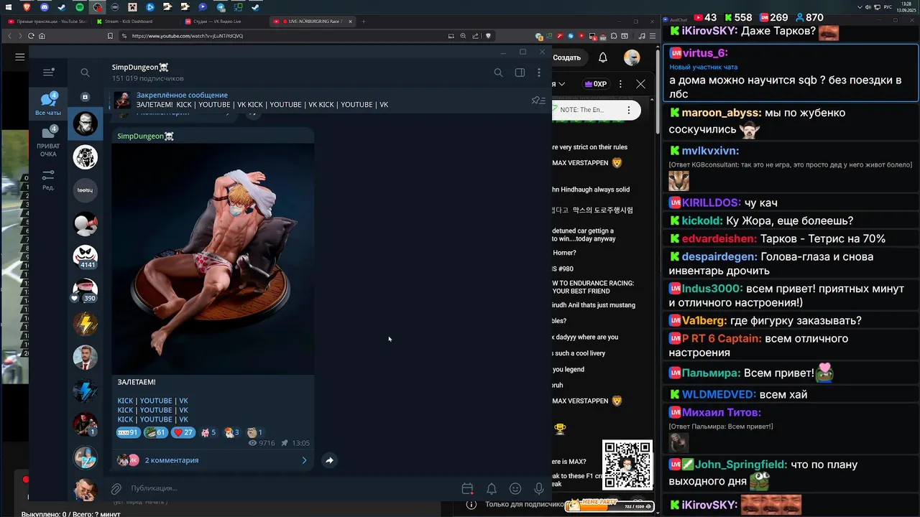Go to the browser home page

tap(42, 36)
